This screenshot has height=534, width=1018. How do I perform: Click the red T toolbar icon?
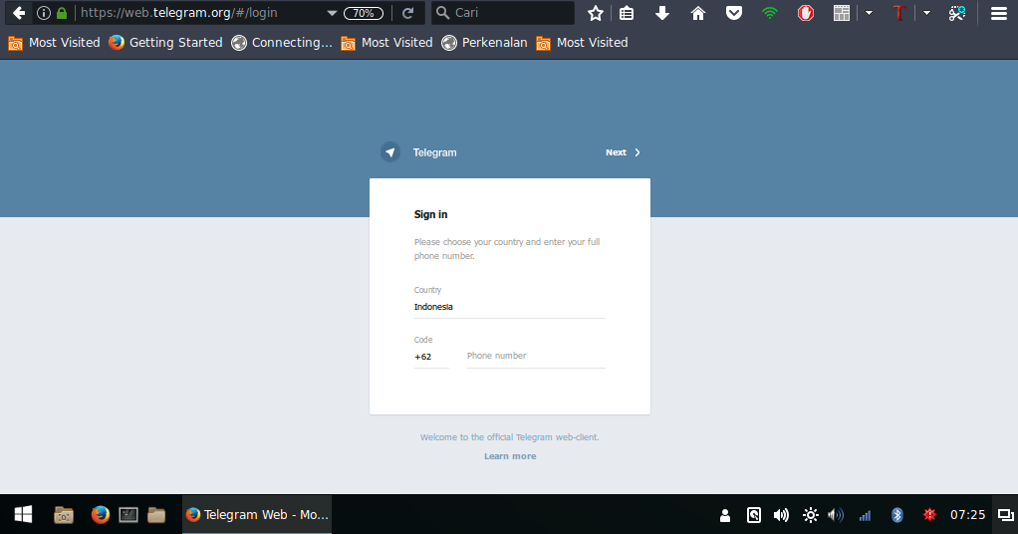pos(898,13)
